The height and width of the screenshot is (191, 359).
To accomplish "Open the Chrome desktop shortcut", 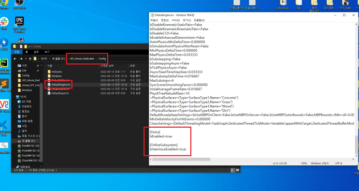I will click(x=4, y=4).
